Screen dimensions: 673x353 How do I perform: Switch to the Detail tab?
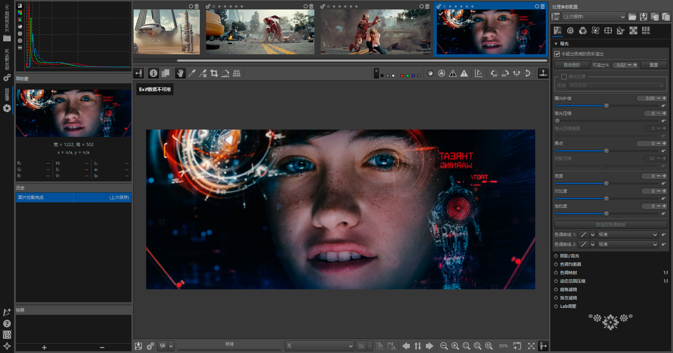pyautogui.click(x=570, y=31)
